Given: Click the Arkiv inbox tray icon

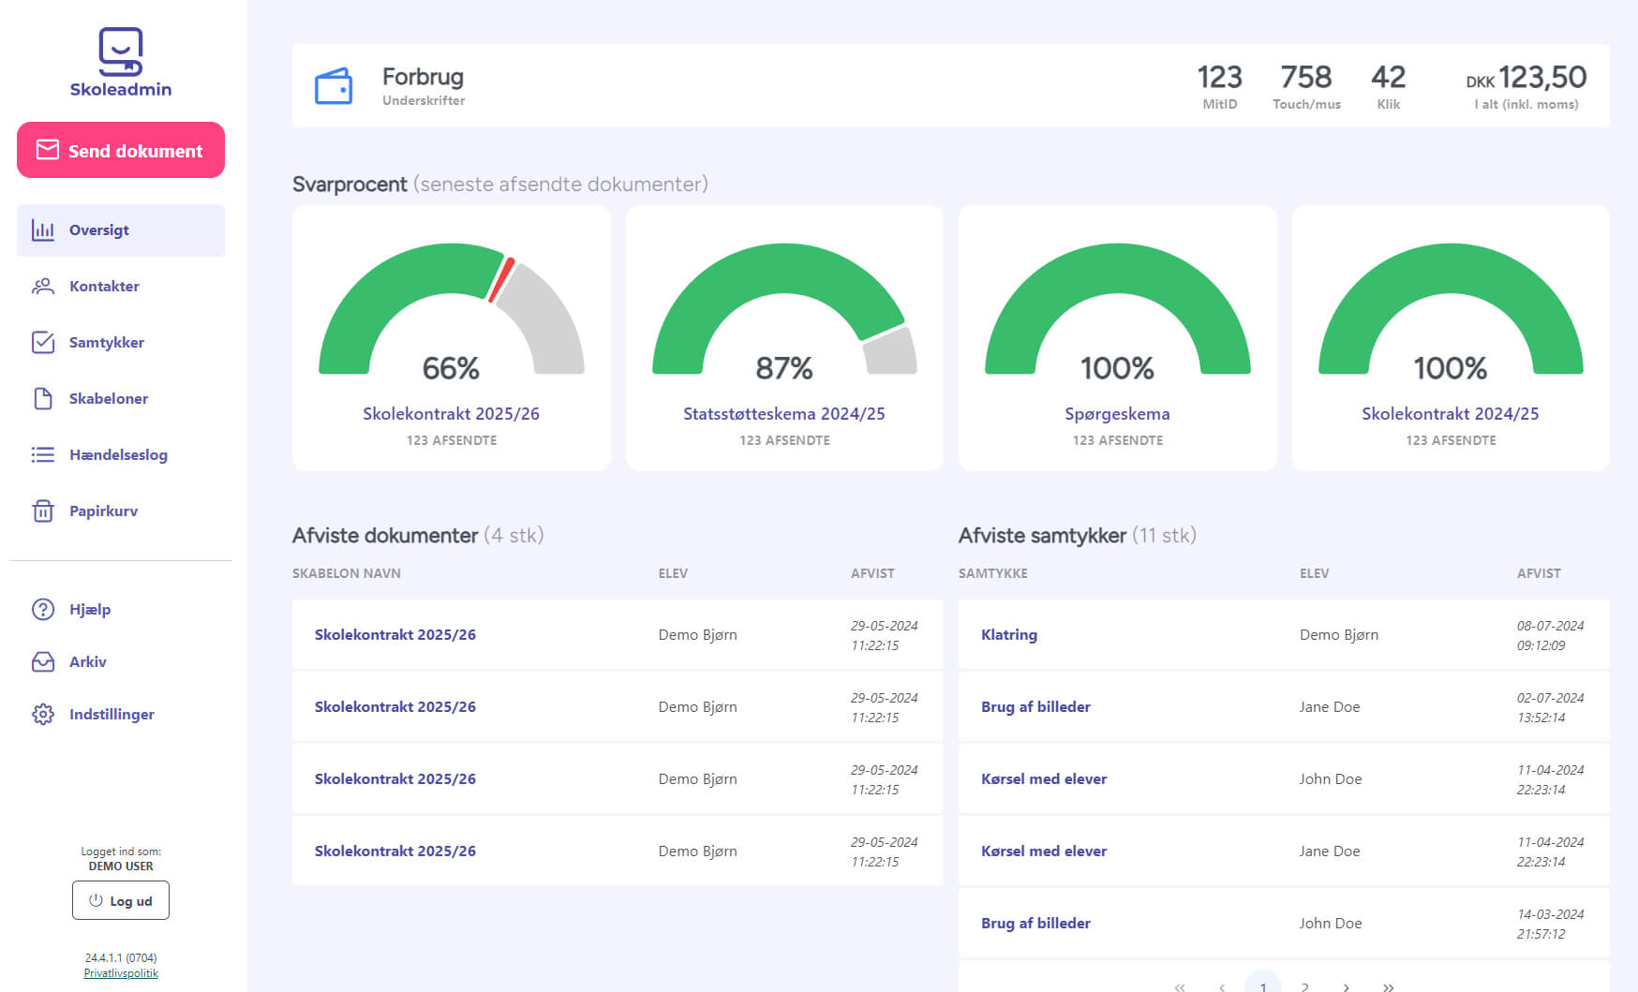Looking at the screenshot, I should [x=43, y=661].
